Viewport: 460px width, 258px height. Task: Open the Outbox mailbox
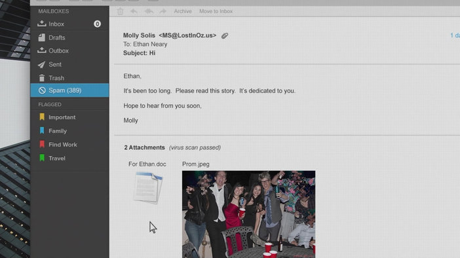point(69,50)
